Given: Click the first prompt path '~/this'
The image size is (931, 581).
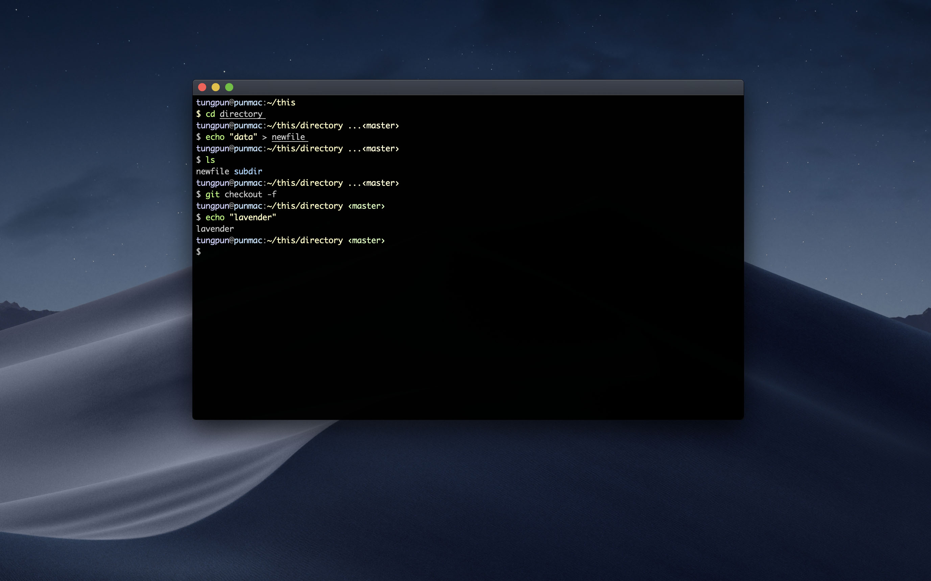Looking at the screenshot, I should point(281,103).
